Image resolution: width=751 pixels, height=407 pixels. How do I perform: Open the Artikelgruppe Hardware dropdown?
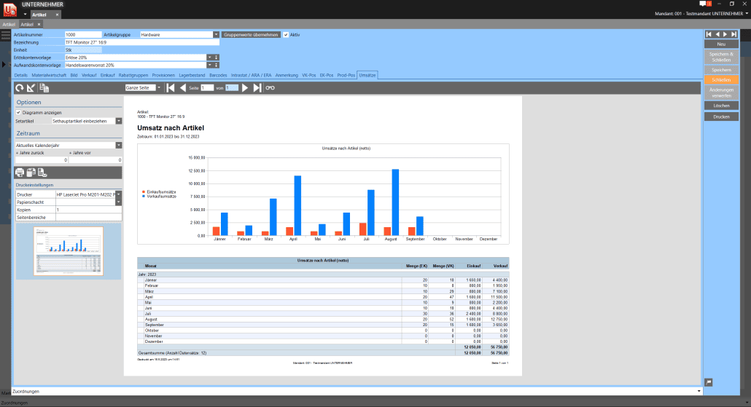click(216, 34)
